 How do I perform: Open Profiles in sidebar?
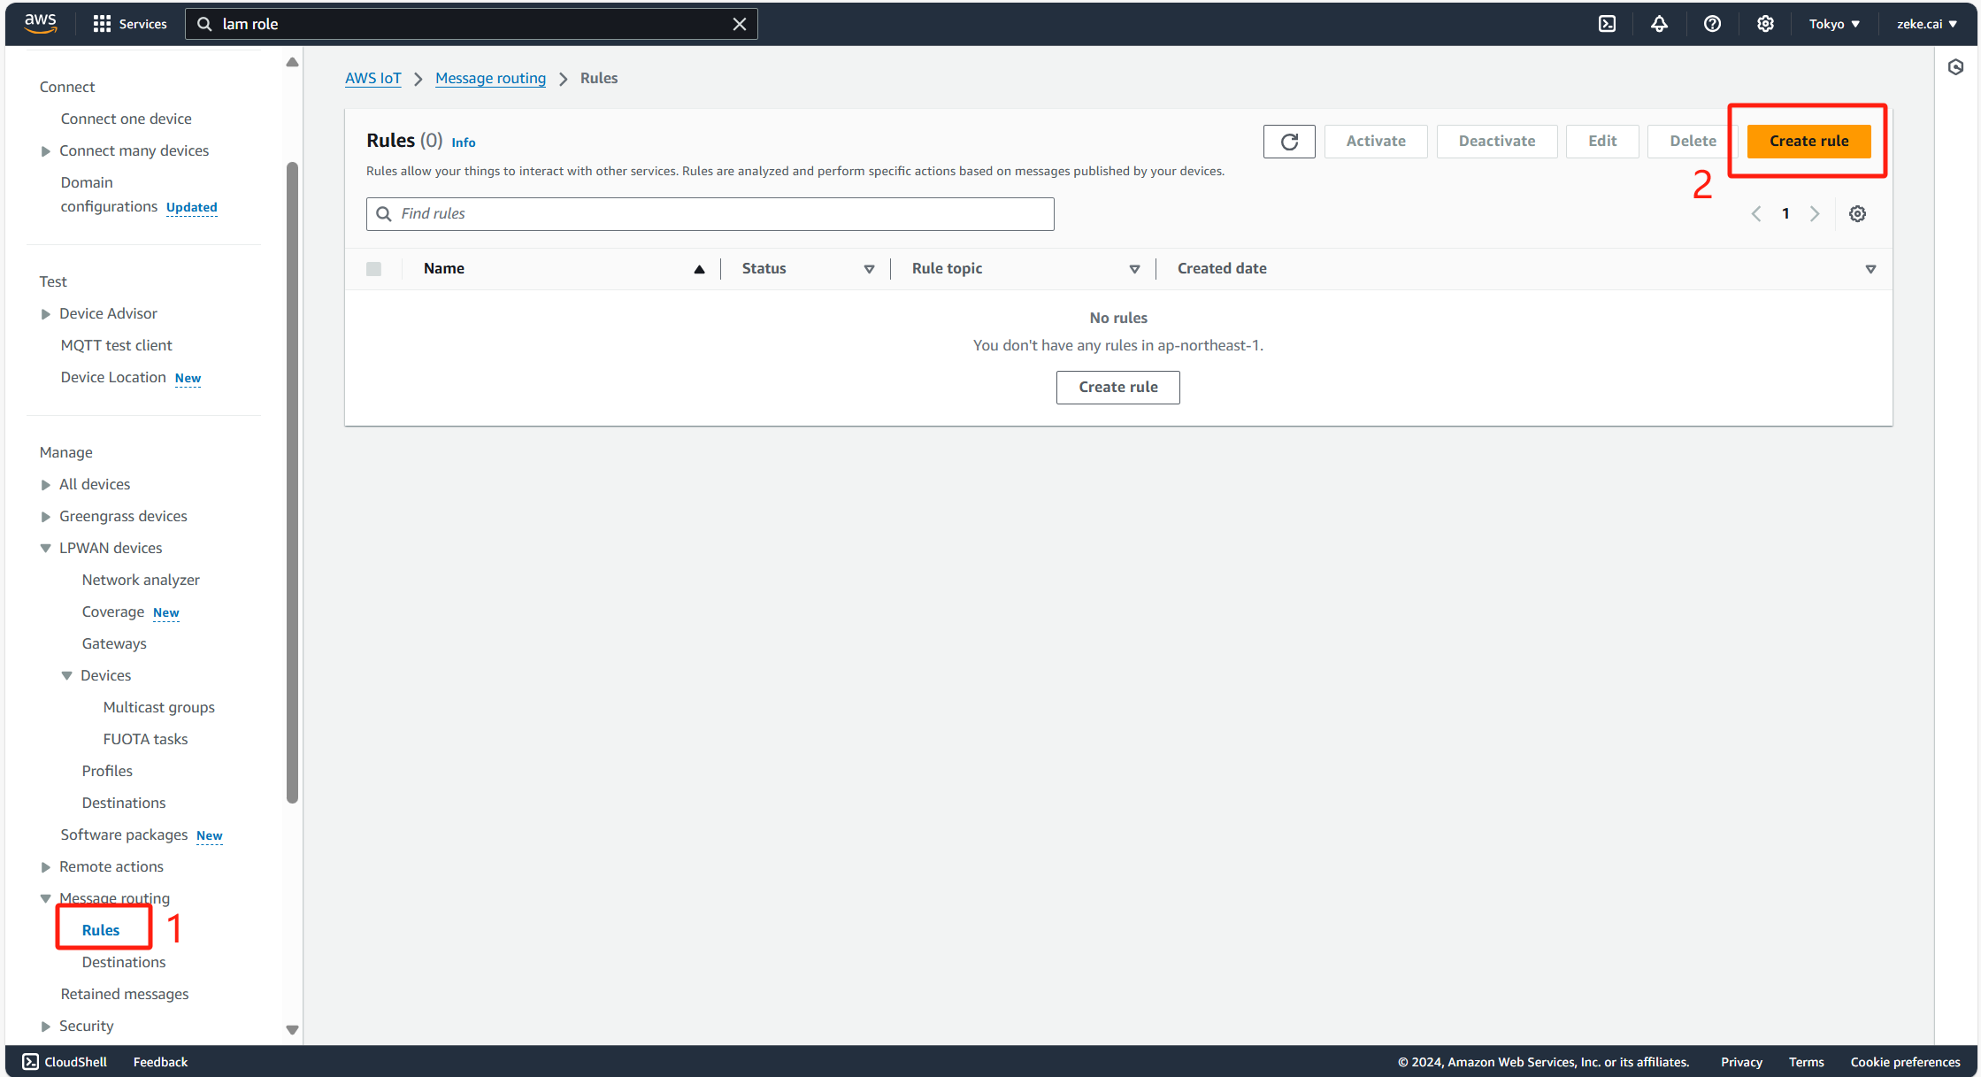pyautogui.click(x=107, y=771)
